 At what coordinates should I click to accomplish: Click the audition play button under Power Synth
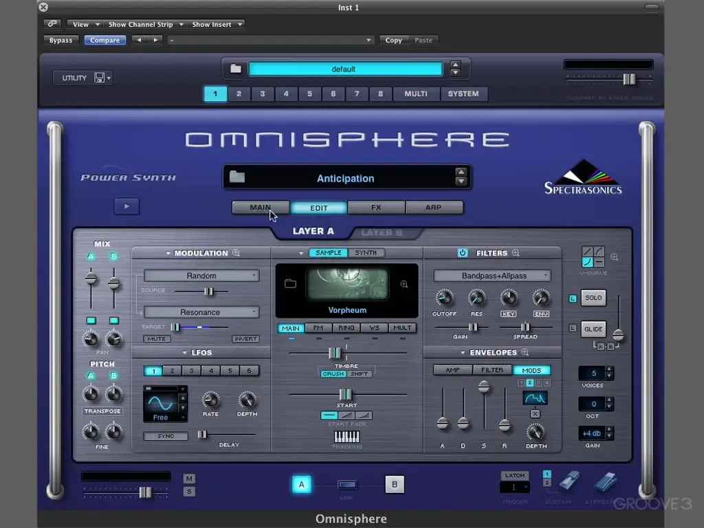126,206
